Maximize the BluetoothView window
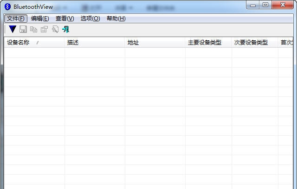 coord(265,5)
